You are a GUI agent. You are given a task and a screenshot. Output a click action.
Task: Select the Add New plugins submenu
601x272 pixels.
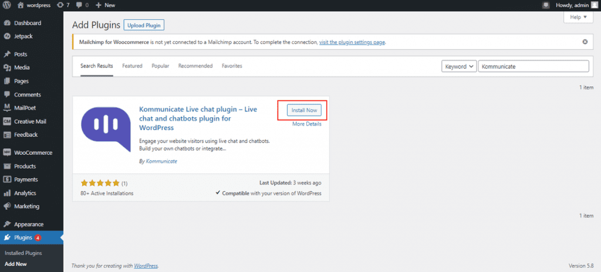click(x=16, y=264)
